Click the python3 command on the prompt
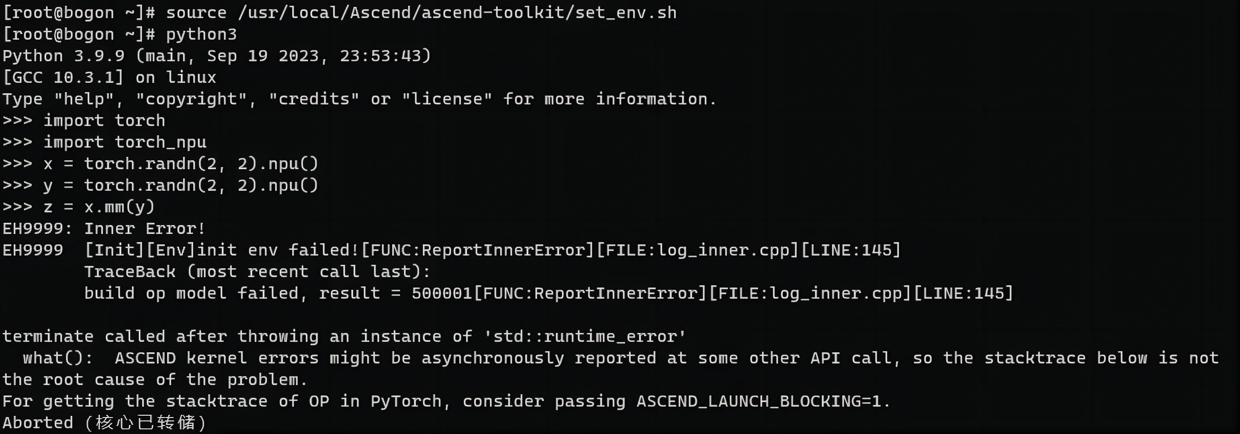This screenshot has width=1240, height=434. 201,35
